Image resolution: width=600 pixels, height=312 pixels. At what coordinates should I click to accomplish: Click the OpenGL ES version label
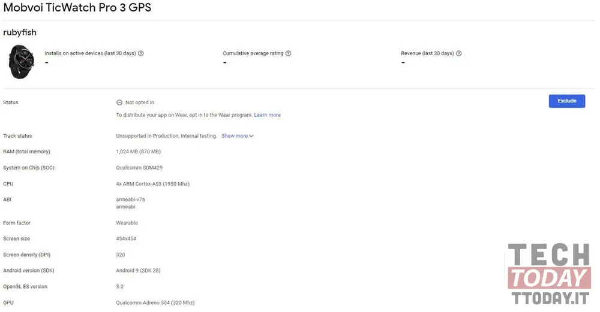coord(25,286)
